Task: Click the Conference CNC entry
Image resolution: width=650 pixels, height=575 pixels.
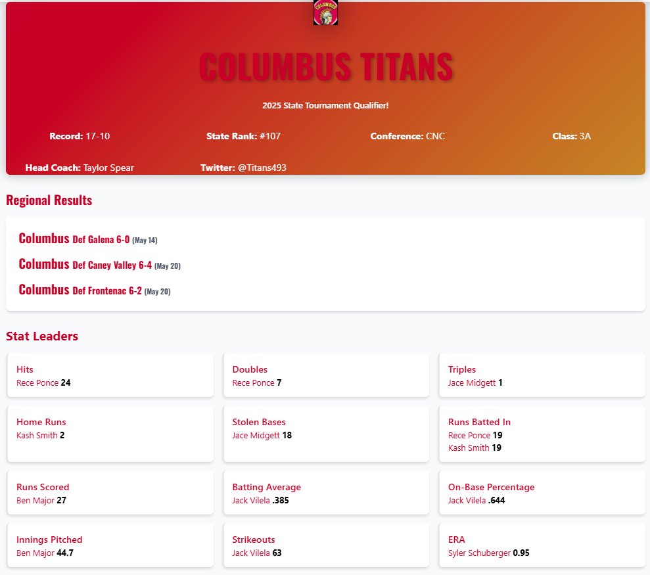Action: (407, 136)
